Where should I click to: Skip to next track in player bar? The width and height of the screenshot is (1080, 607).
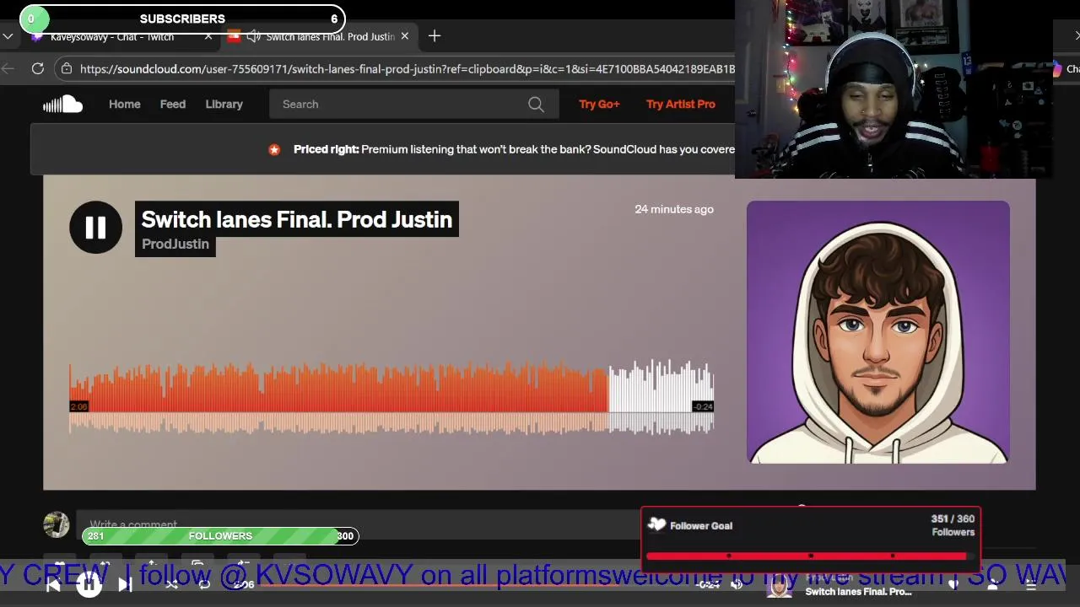coord(125,584)
